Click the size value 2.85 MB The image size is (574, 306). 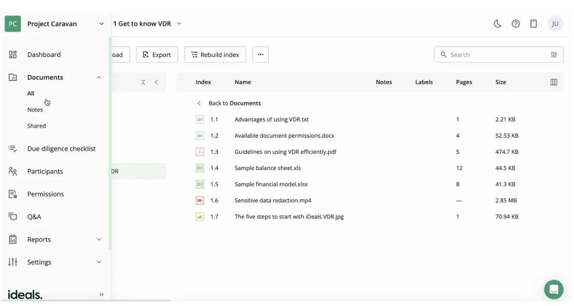tap(506, 201)
